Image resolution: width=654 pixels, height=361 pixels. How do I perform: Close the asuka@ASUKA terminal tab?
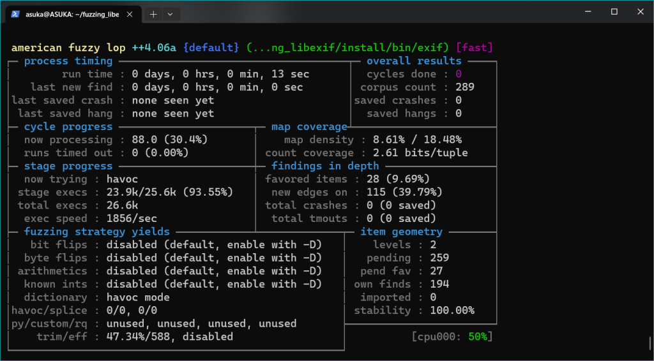pyautogui.click(x=132, y=13)
